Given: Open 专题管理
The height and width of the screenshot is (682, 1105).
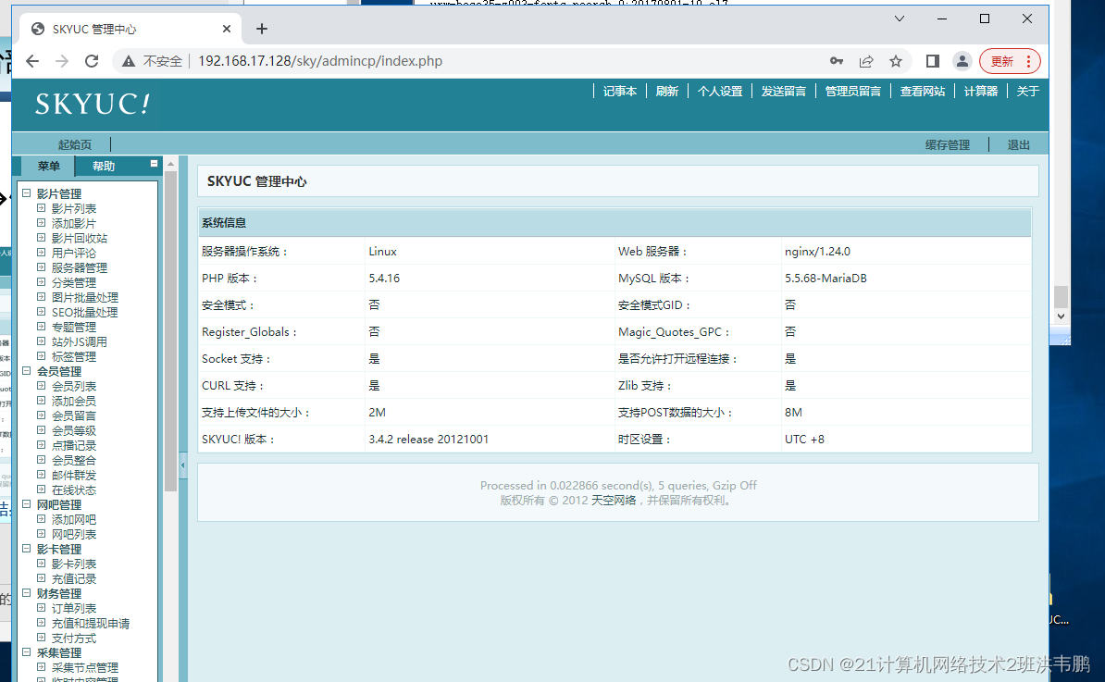Looking at the screenshot, I should point(74,327).
